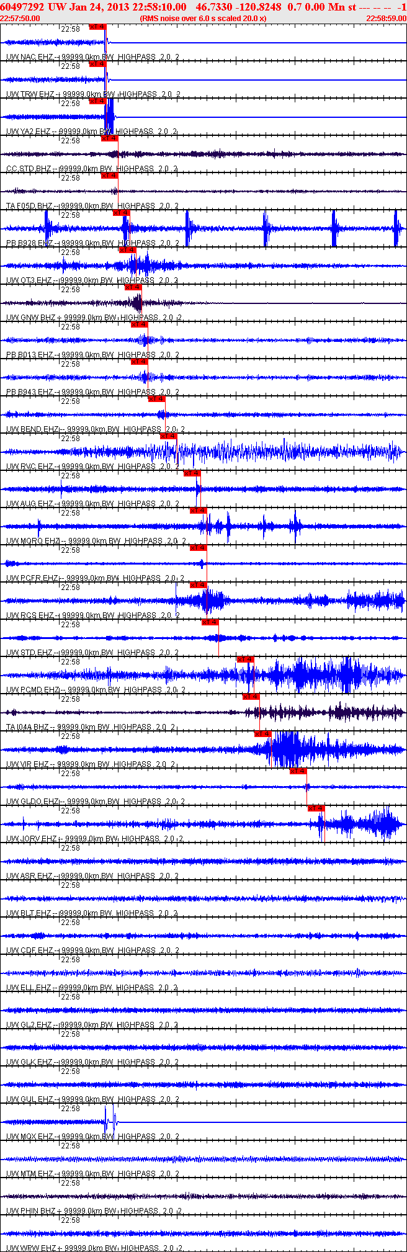Select the pick flag on B928 trace
This screenshot has width=407, height=1252.
pyautogui.click(x=121, y=213)
